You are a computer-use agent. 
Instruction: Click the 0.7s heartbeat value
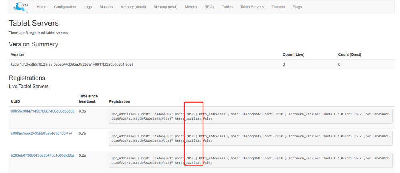[82, 133]
